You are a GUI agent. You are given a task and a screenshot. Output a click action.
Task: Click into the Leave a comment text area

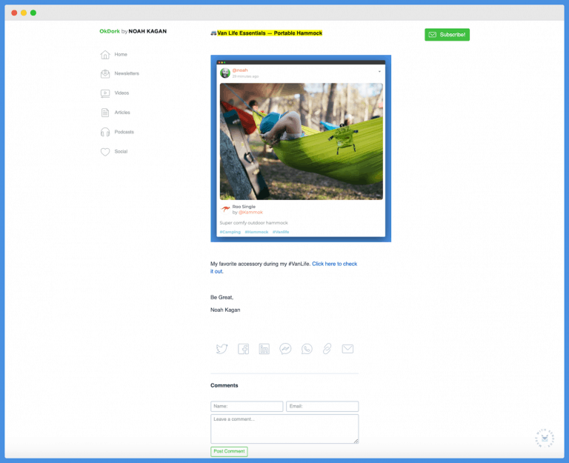(x=284, y=429)
